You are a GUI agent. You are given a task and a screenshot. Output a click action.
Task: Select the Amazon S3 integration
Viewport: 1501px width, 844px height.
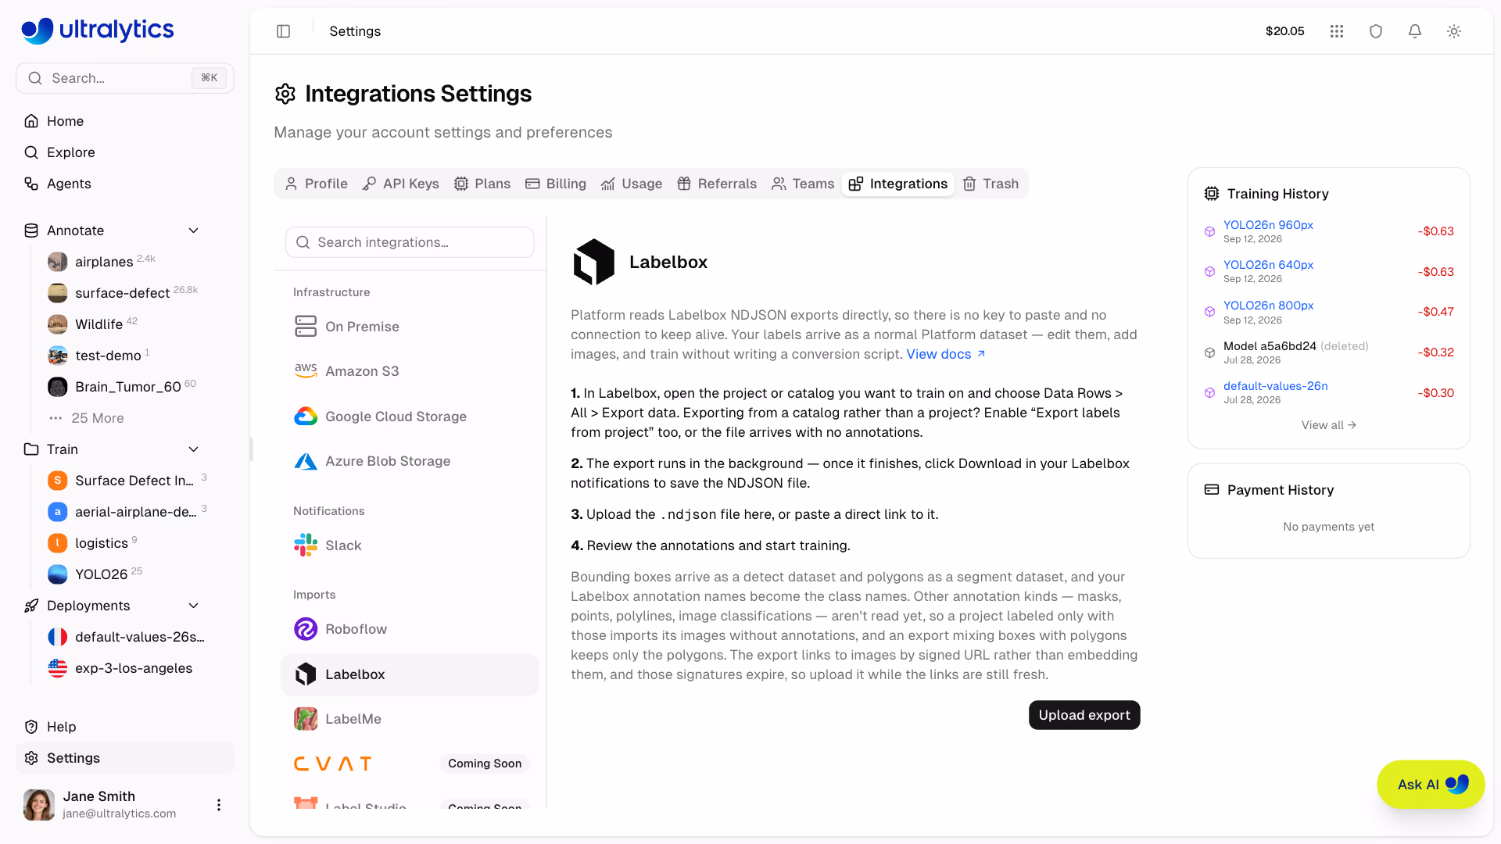tap(410, 371)
